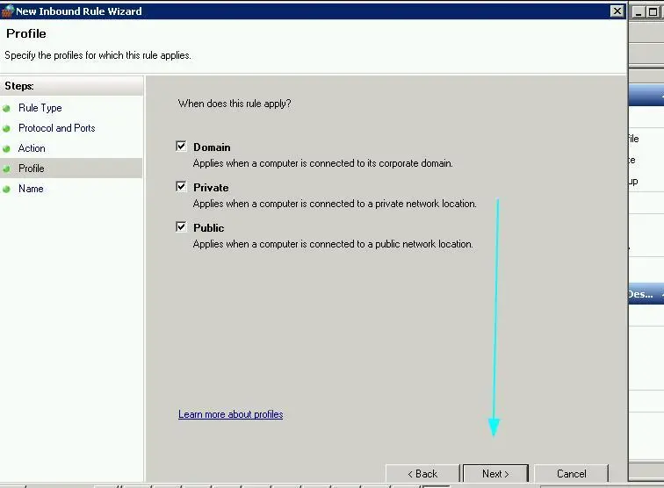The image size is (664, 488).
Task: Click the private network location description
Action: tap(335, 204)
